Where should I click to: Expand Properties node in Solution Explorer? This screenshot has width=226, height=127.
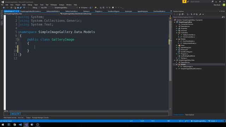tap(177, 29)
